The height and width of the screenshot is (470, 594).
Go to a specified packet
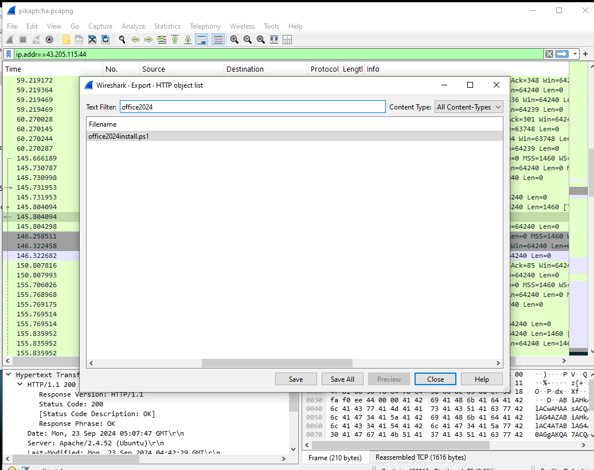click(x=162, y=40)
